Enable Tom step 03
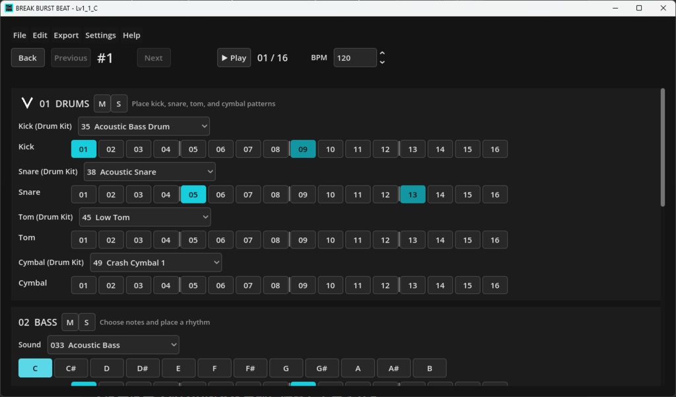This screenshot has width=676, height=397. (x=139, y=240)
